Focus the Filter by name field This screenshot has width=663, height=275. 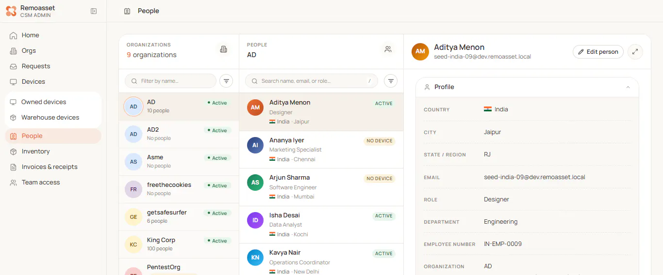point(170,81)
